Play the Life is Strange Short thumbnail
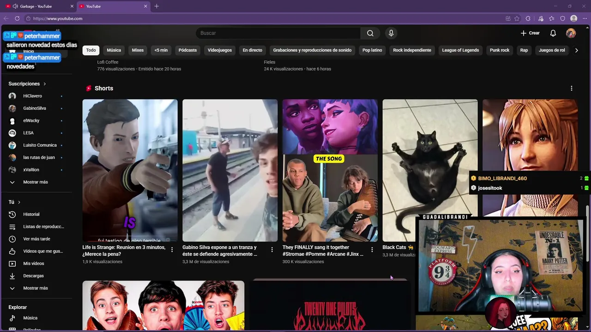Viewport: 591px width, 332px height. click(130, 170)
